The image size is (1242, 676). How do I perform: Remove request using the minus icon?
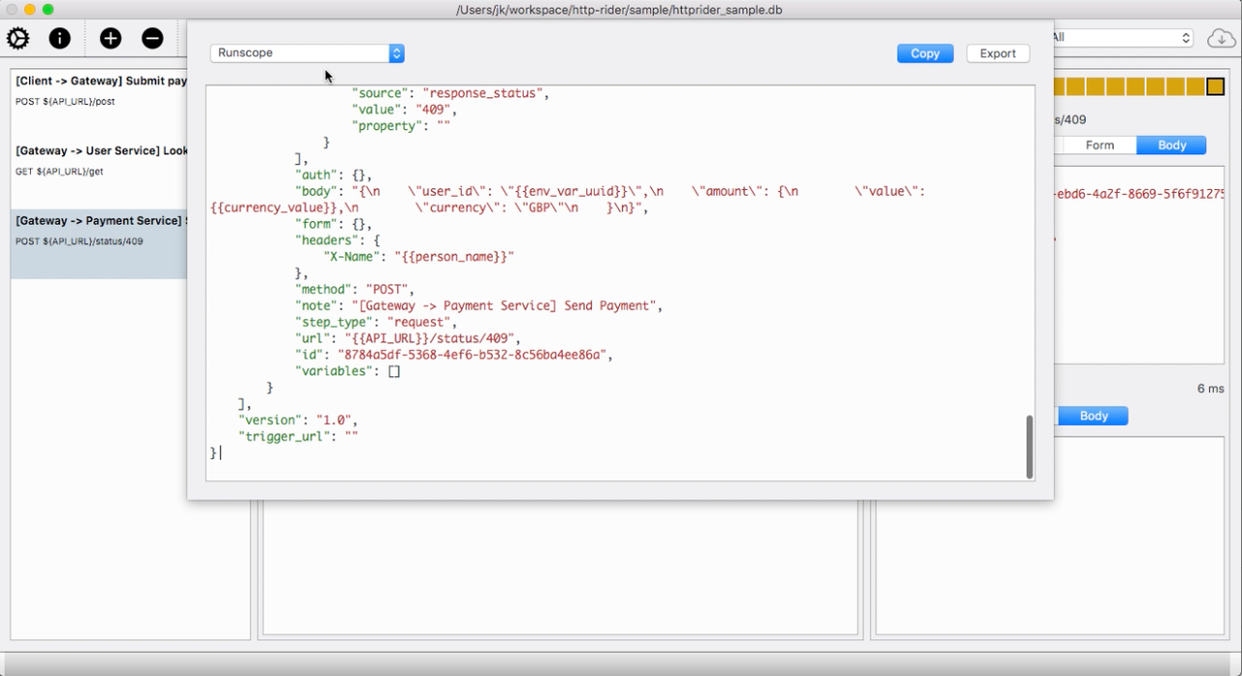coord(152,38)
